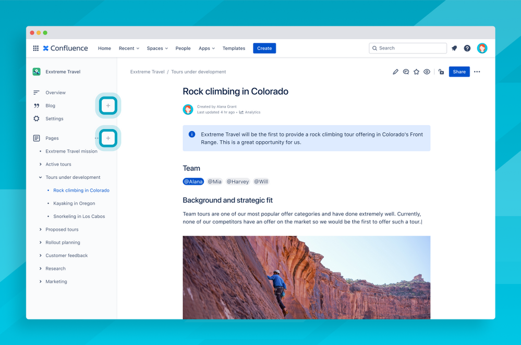The image size is (521, 345).
Task: Click the Team heading
Action: coord(191,168)
